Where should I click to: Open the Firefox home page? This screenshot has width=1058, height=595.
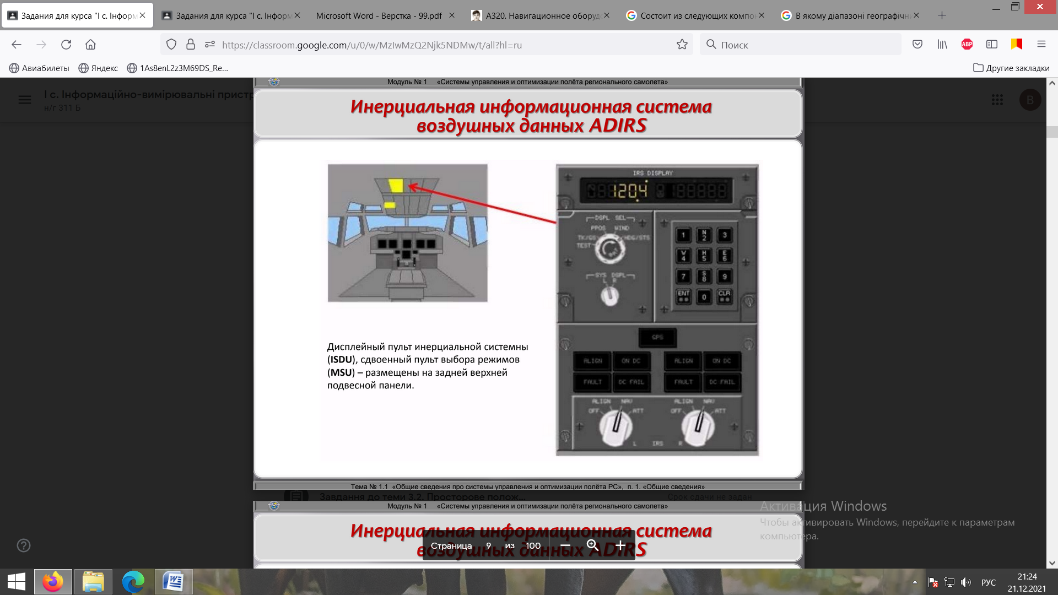[x=90, y=45]
